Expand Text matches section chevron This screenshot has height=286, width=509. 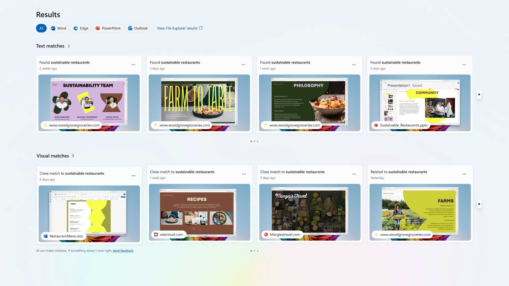(69, 46)
